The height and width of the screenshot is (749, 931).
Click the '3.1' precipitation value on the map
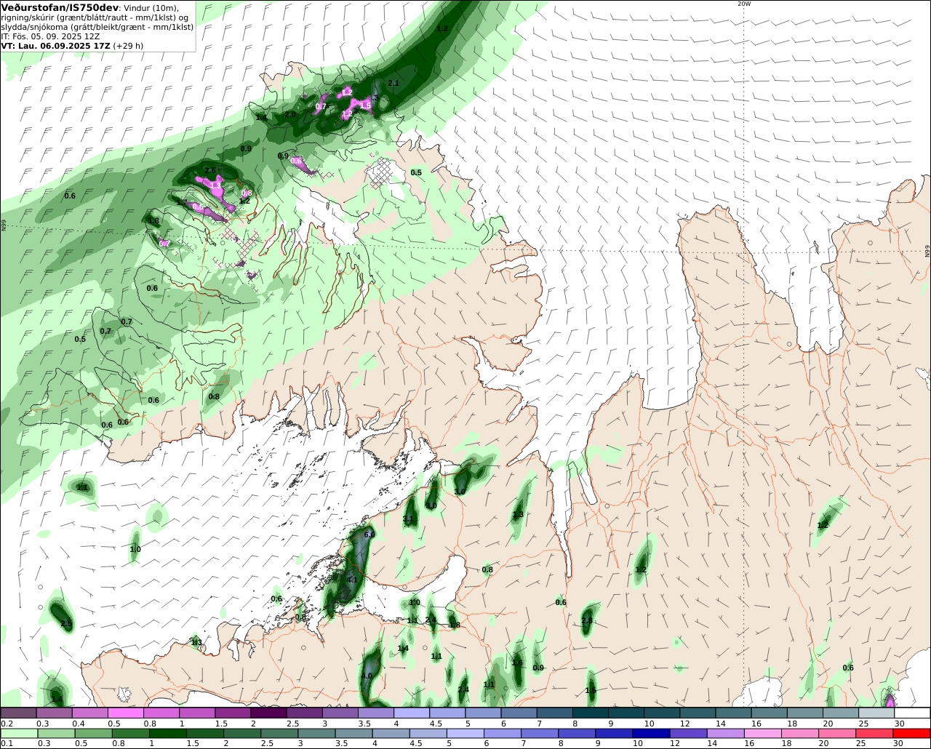408,519
